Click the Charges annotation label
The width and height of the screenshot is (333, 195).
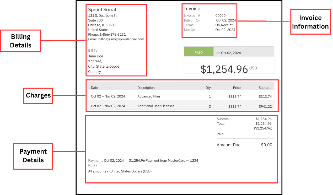tap(38, 95)
